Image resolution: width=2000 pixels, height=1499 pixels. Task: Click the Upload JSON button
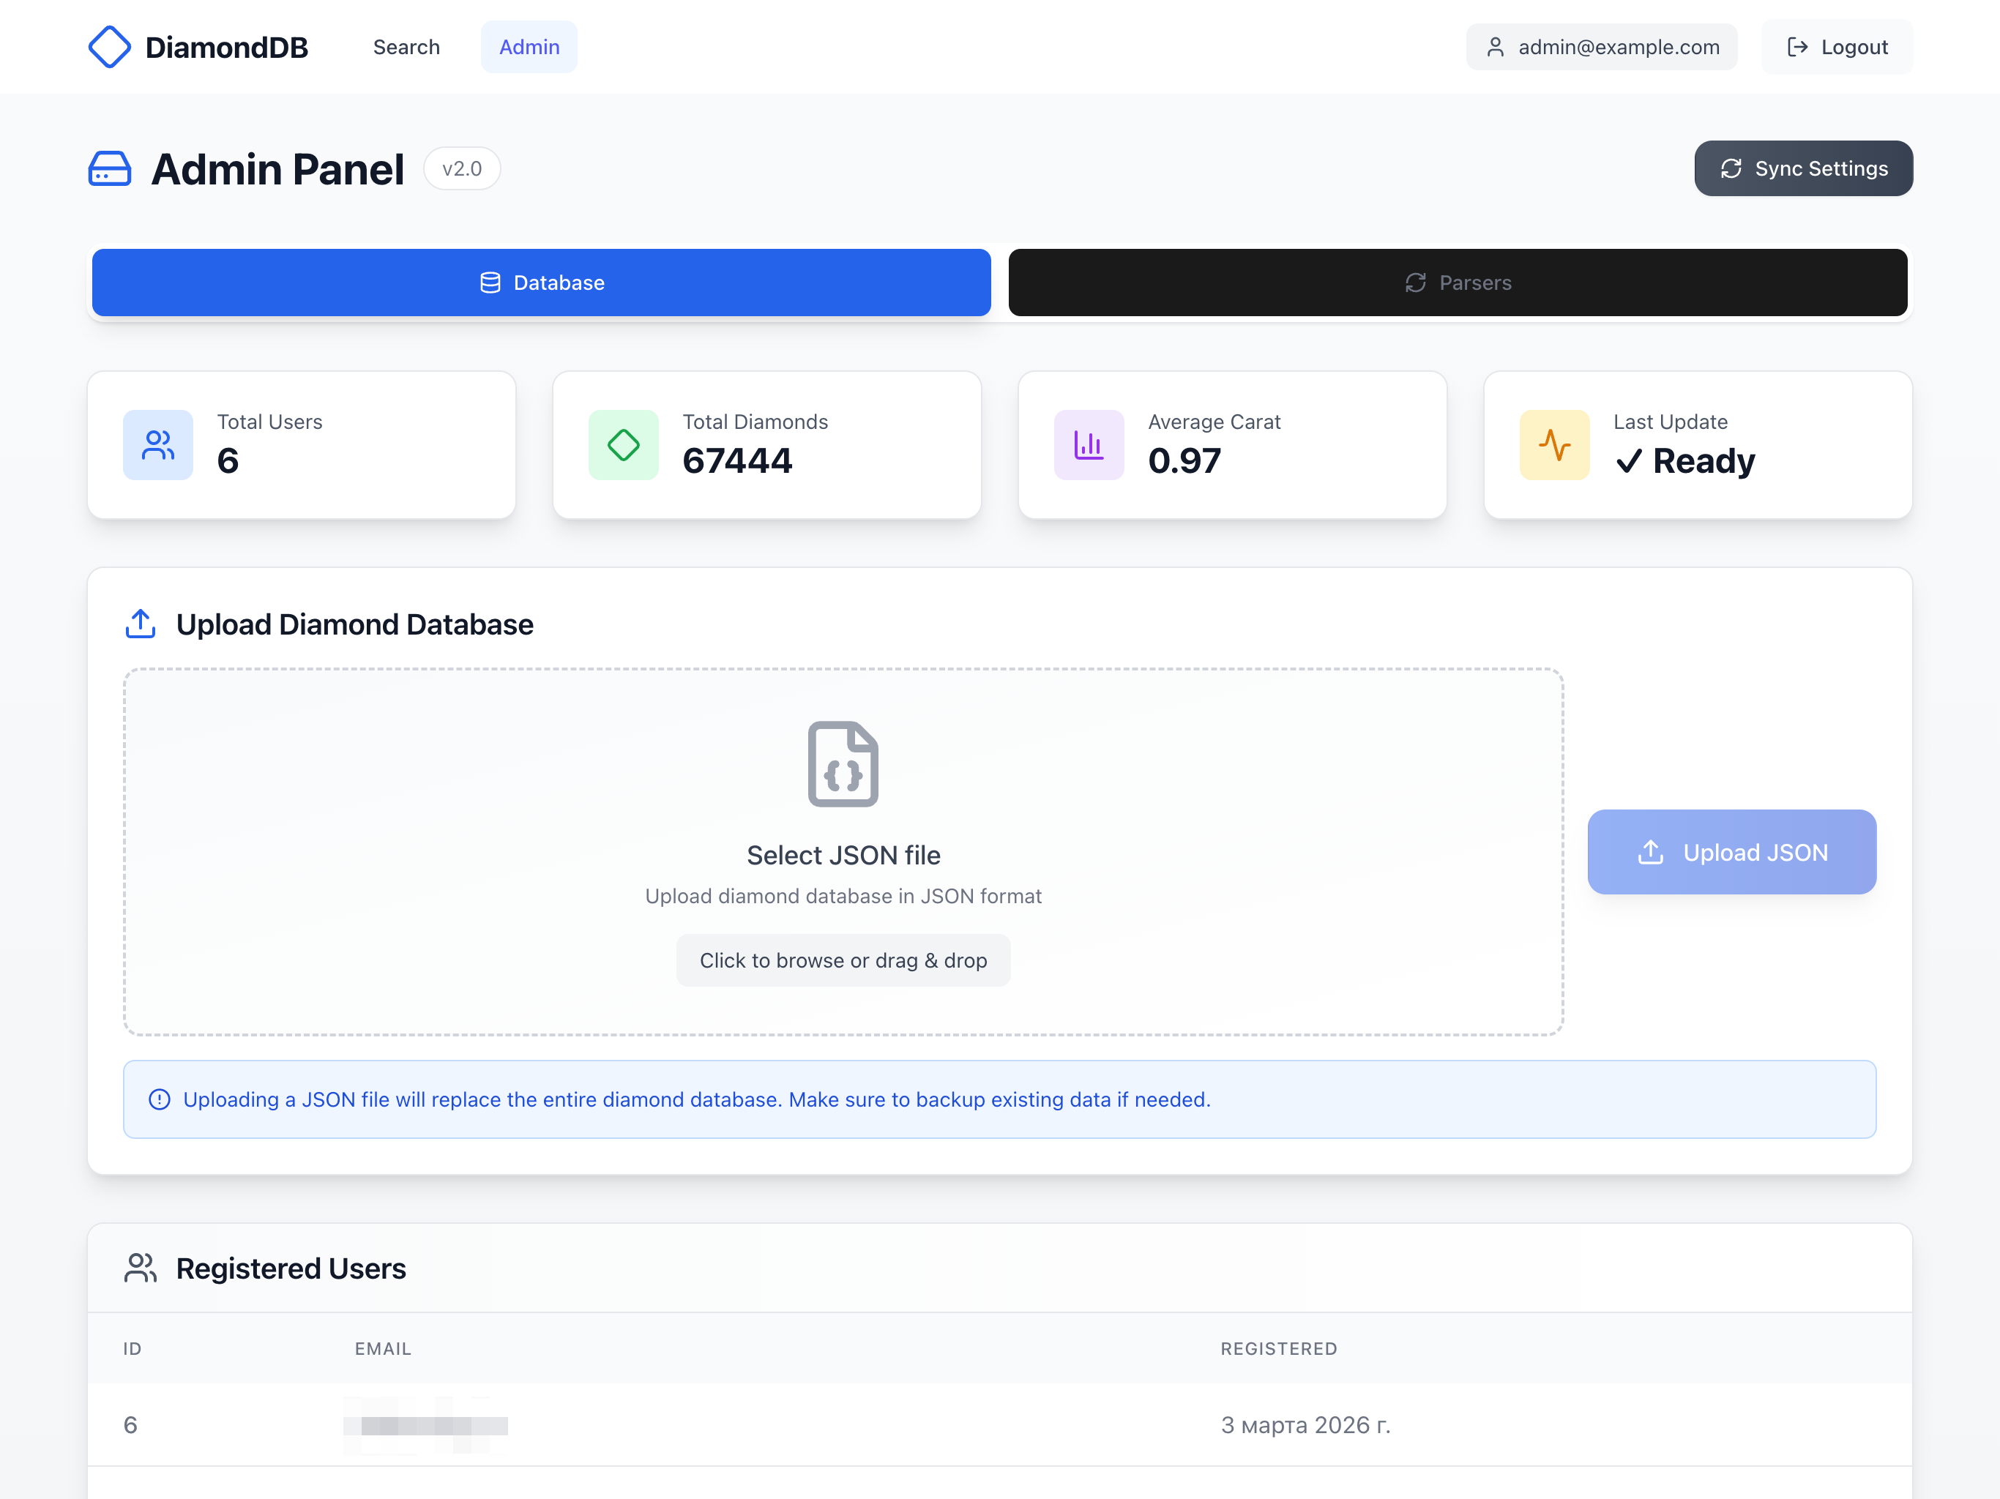[1732, 853]
